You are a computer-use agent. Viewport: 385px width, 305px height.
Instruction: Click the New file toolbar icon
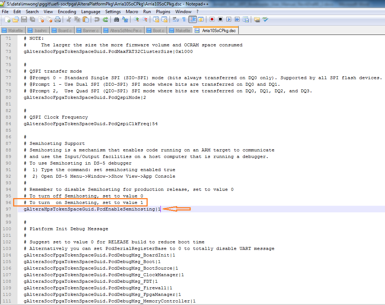coord(7,19)
